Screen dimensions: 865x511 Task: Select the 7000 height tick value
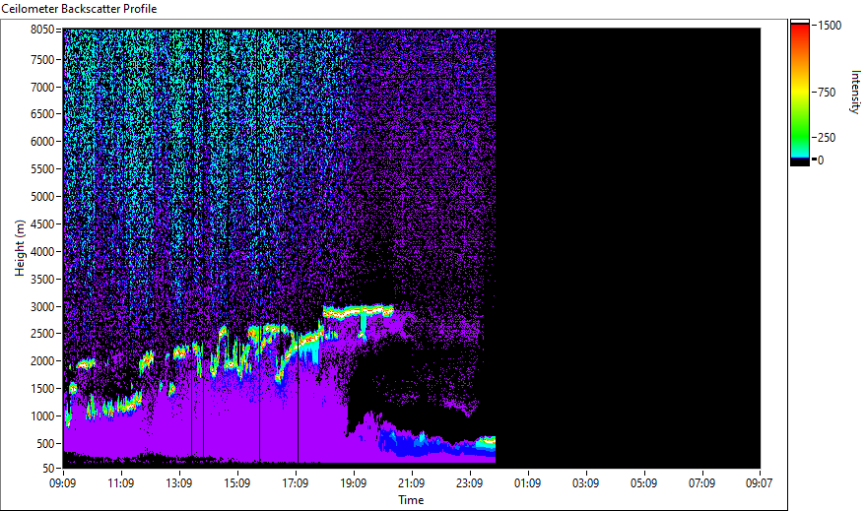pyautogui.click(x=42, y=87)
